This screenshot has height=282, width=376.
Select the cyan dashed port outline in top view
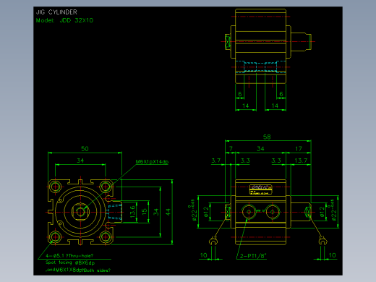(x=260, y=67)
